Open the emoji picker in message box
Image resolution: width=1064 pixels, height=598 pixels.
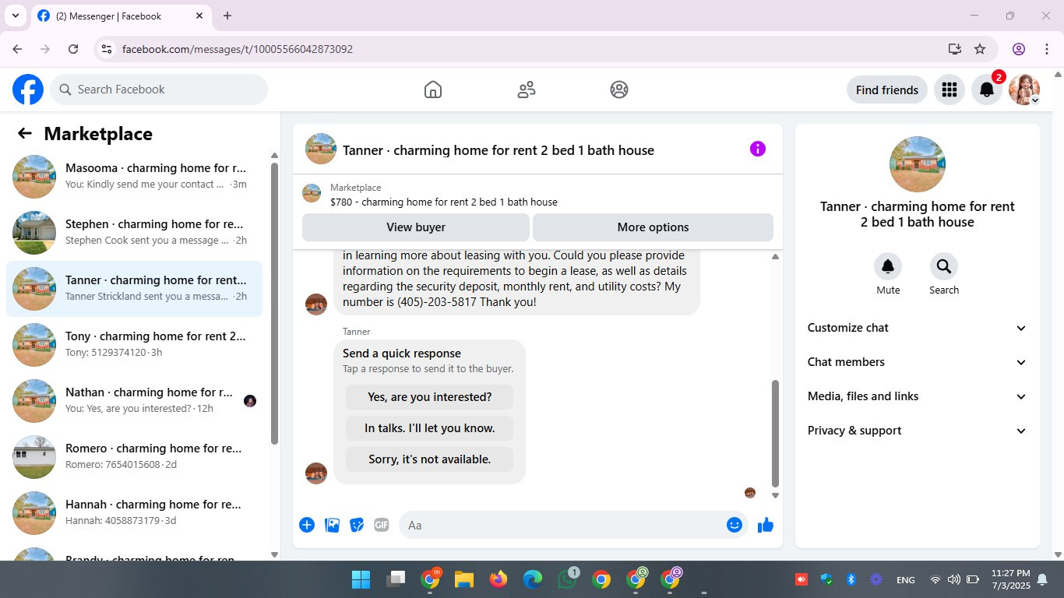click(734, 525)
